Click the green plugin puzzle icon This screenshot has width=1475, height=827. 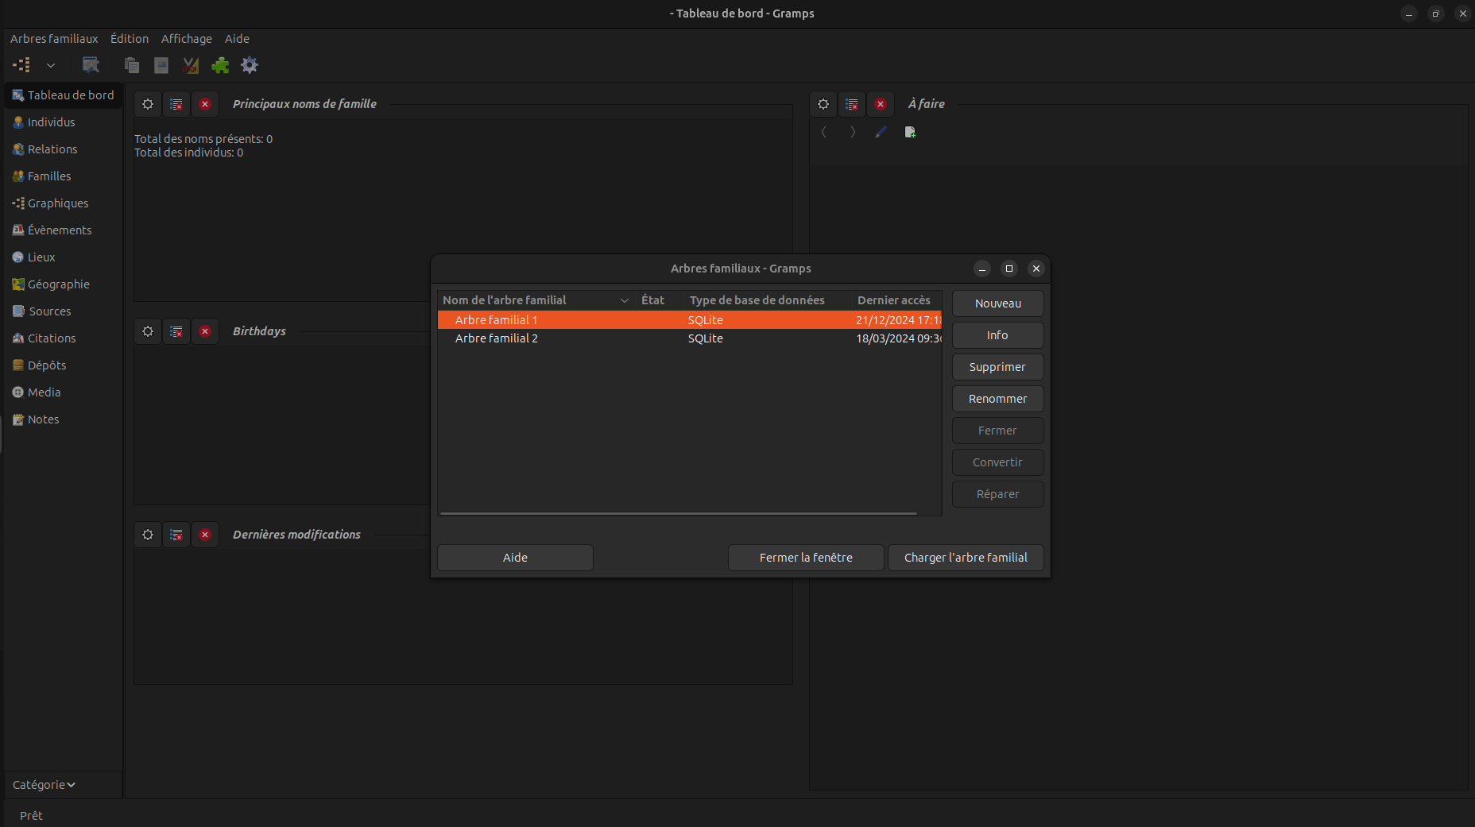click(x=220, y=65)
